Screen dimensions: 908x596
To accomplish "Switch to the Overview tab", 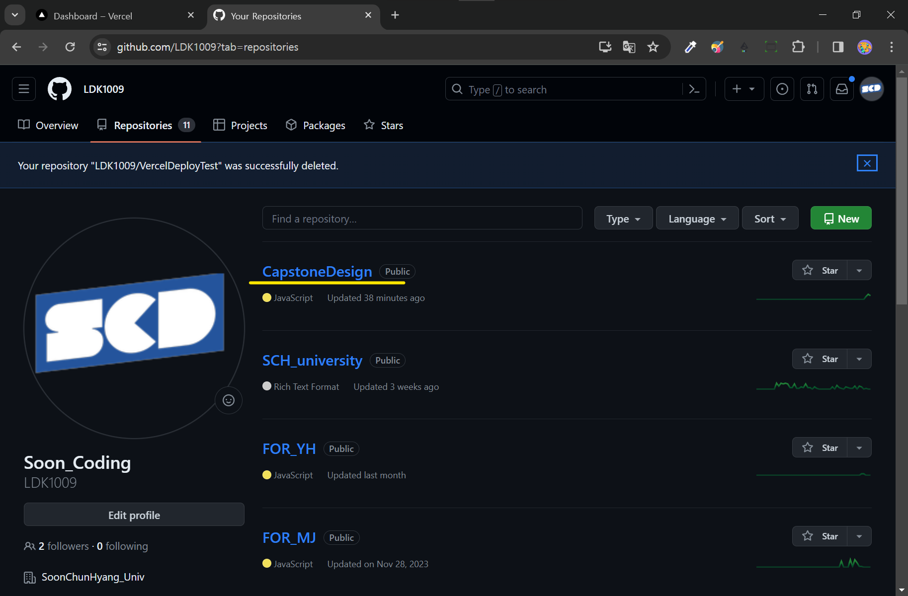I will (48, 125).
